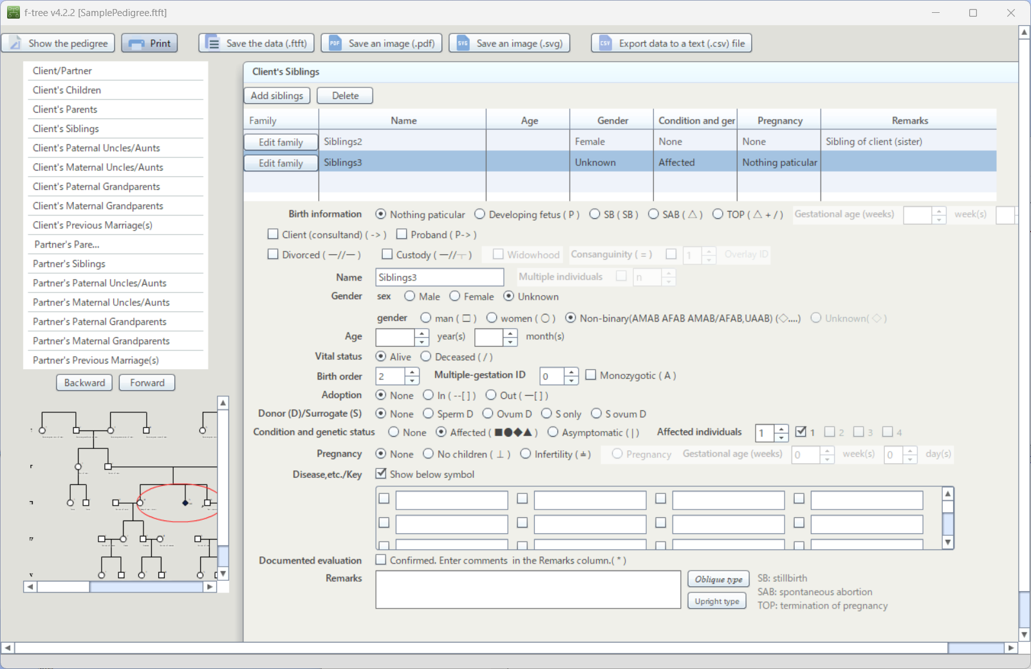Open the Partner's Siblings section
This screenshot has width=1031, height=669.
point(69,264)
